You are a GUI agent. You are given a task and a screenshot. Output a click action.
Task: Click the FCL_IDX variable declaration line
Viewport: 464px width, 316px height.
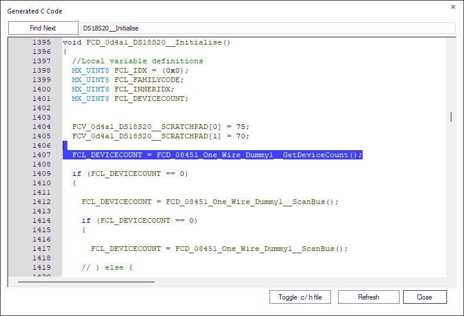pos(130,70)
